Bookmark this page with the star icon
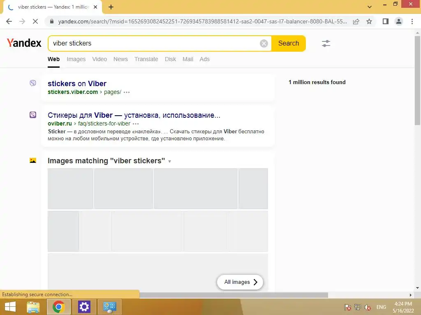 (x=369, y=21)
